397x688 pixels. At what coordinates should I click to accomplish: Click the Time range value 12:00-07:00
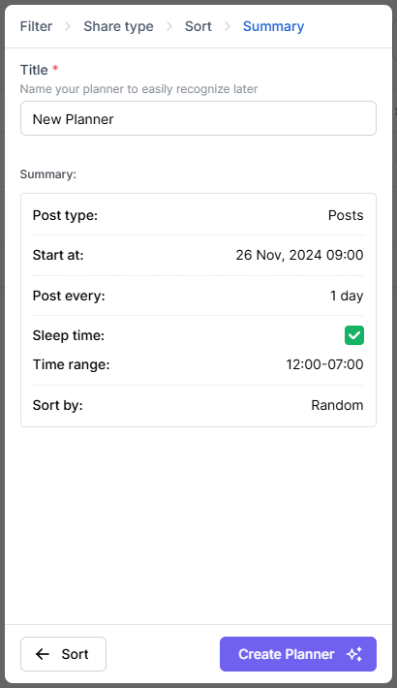tap(324, 364)
